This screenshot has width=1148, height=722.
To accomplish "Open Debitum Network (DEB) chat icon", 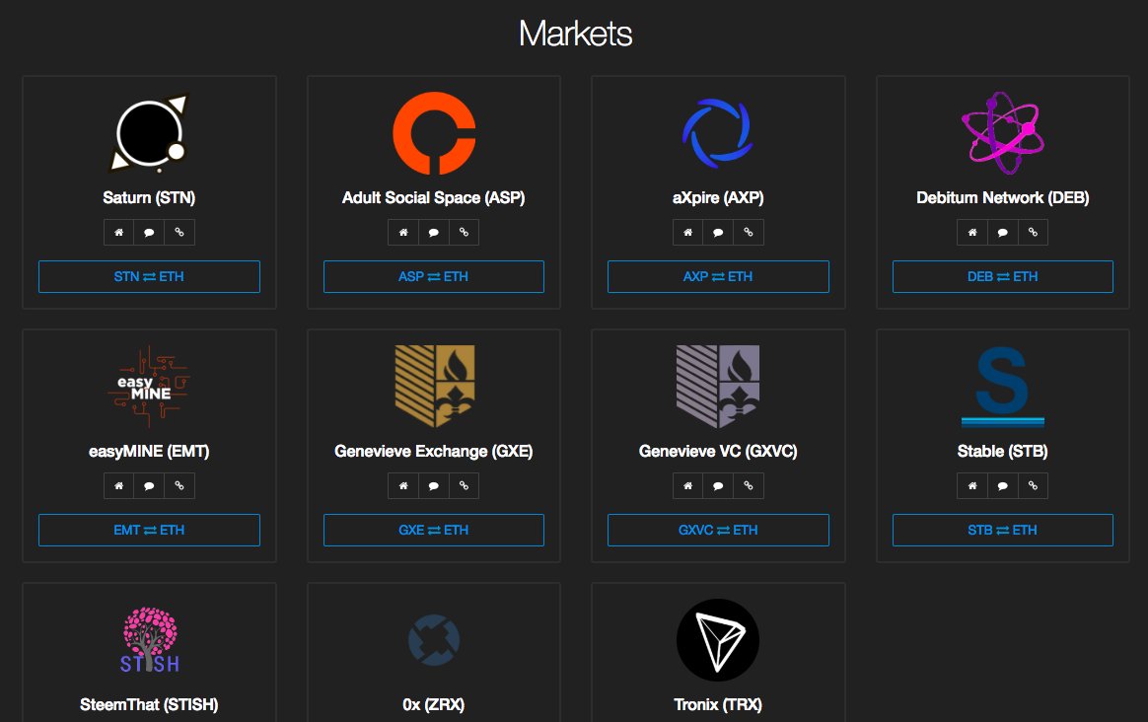I will pyautogui.click(x=1002, y=232).
